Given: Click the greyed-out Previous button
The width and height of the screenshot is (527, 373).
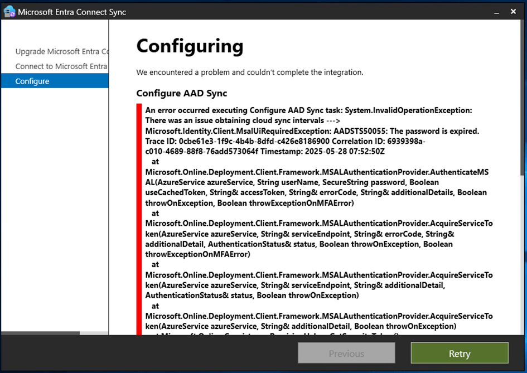Looking at the screenshot, I should 346,353.
